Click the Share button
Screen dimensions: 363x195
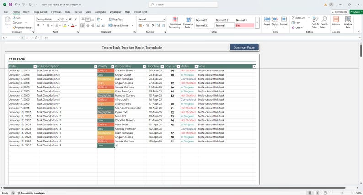pos(356,12)
